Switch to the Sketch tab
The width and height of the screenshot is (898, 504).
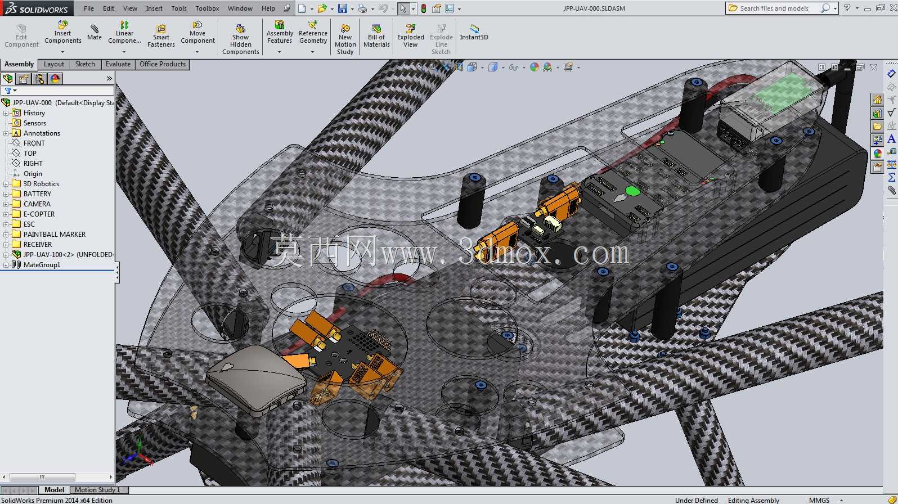85,64
